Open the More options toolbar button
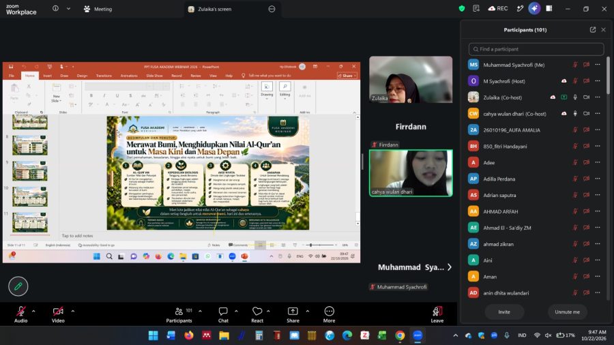 [329, 315]
